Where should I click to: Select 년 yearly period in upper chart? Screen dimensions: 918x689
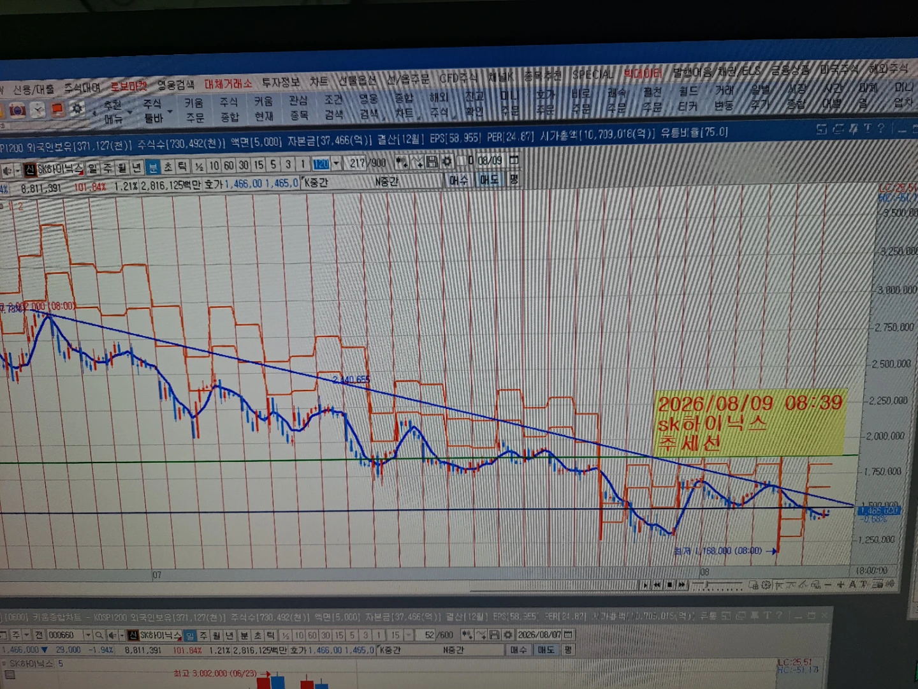(136, 168)
